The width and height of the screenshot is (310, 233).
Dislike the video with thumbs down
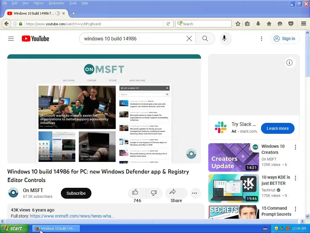pos(154,193)
